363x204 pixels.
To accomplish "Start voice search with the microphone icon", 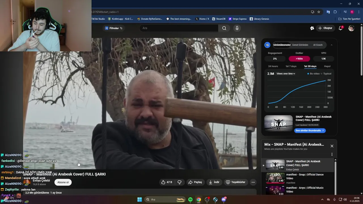I will point(237,28).
